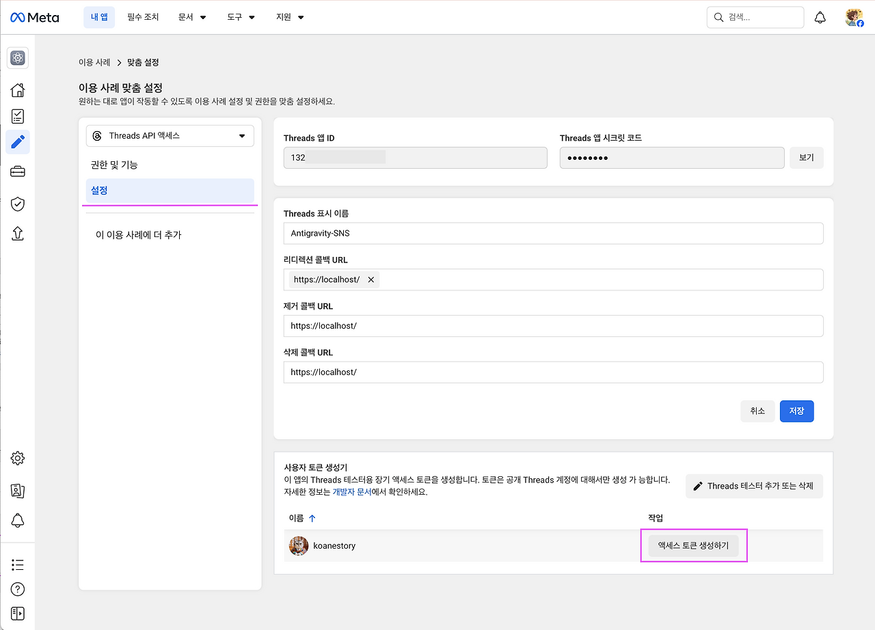875x630 pixels.
Task: Click the upload publish icon in sidebar
Action: point(18,234)
